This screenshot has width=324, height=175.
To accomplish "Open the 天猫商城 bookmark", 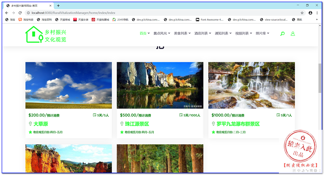I will pyautogui.click(x=63, y=19).
